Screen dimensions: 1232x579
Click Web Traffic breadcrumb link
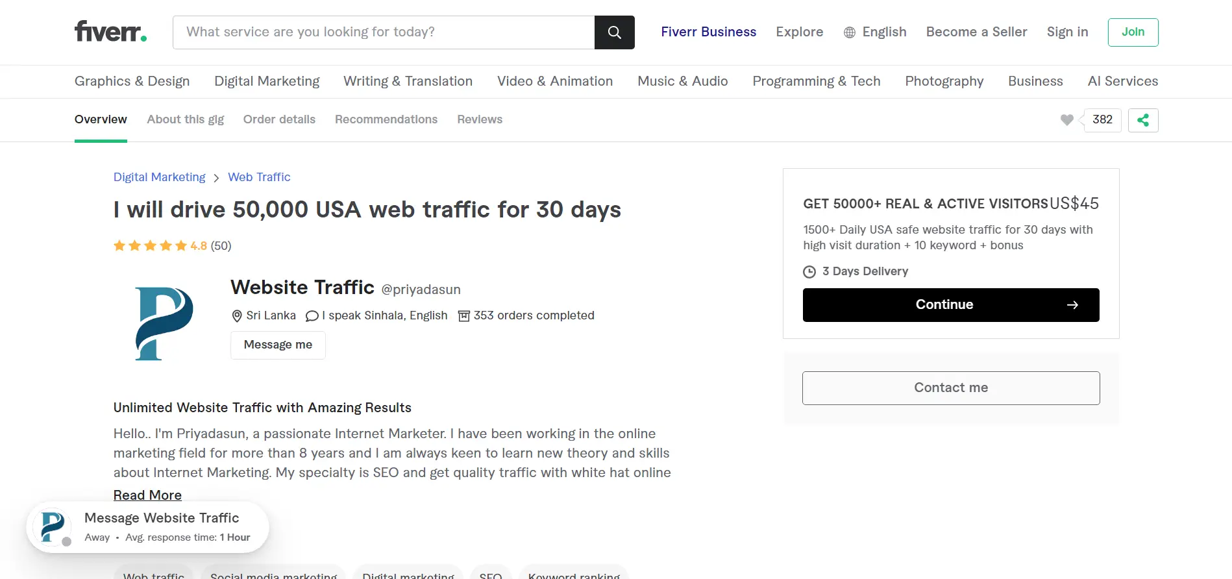point(259,177)
